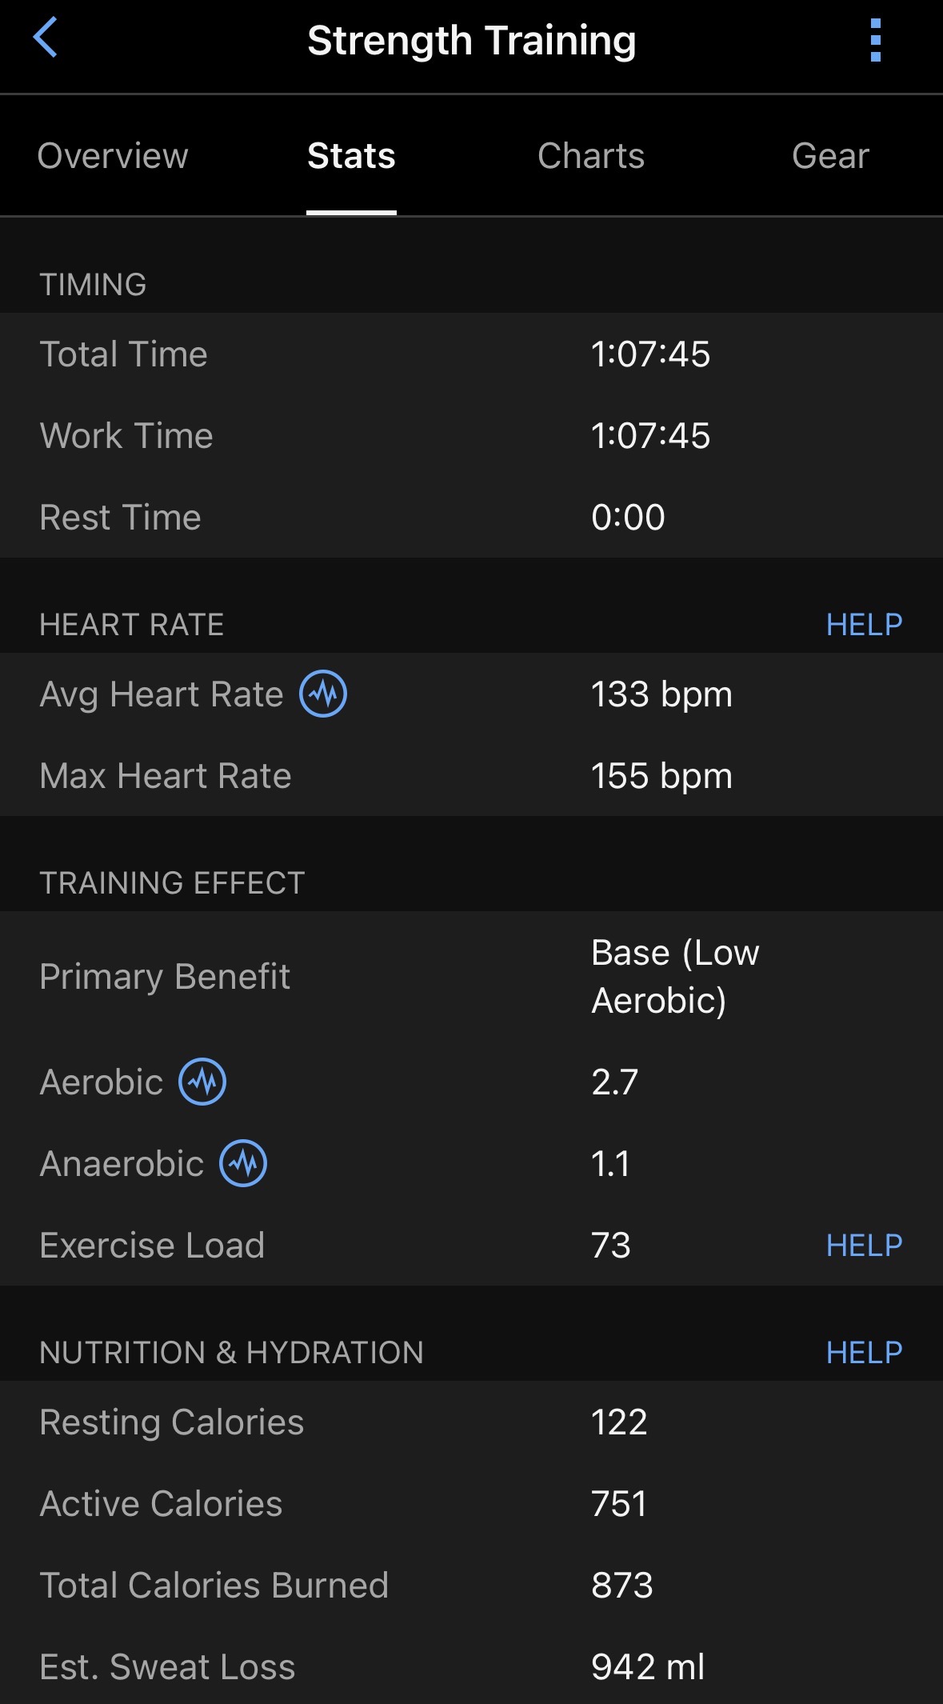This screenshot has width=943, height=1704.
Task: Tap the back arrow icon
Action: 46,38
